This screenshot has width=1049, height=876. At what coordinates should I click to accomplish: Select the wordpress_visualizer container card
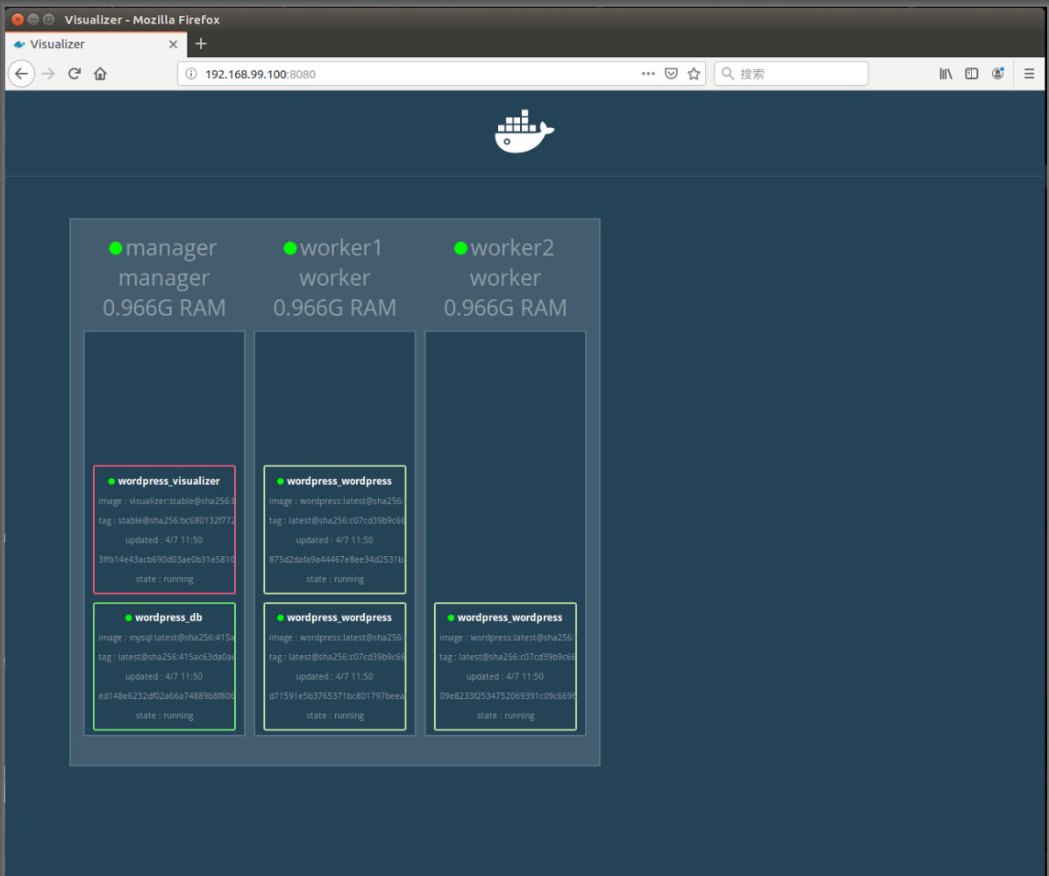(165, 529)
